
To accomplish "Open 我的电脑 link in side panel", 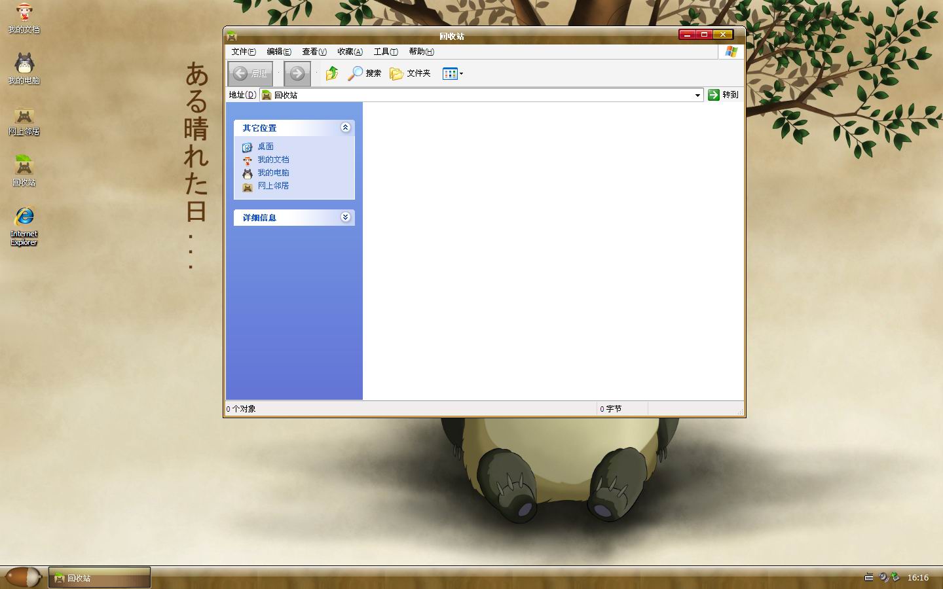I will [x=273, y=173].
